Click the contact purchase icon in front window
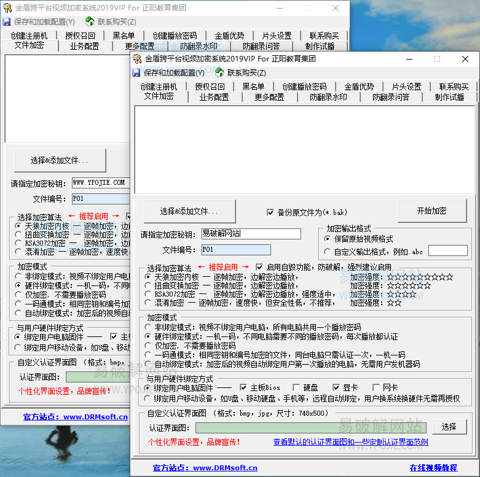Screen dimensions: 480x477 pyautogui.click(x=219, y=72)
